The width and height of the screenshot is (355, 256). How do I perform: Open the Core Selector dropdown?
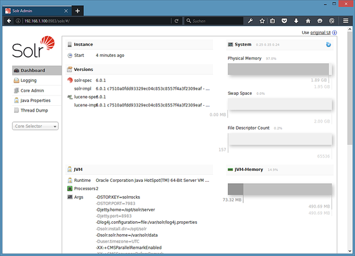pyautogui.click(x=35, y=126)
